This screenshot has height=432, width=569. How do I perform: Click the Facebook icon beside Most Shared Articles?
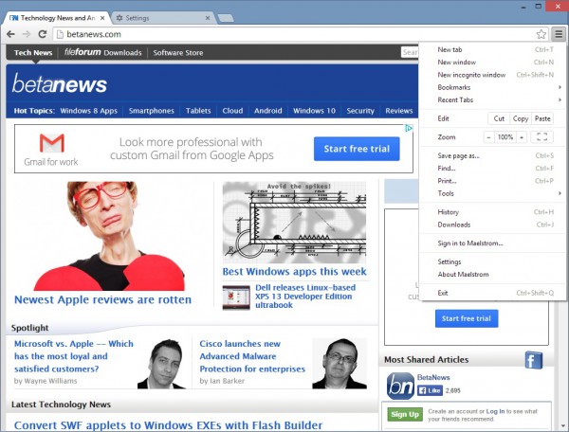click(x=533, y=361)
